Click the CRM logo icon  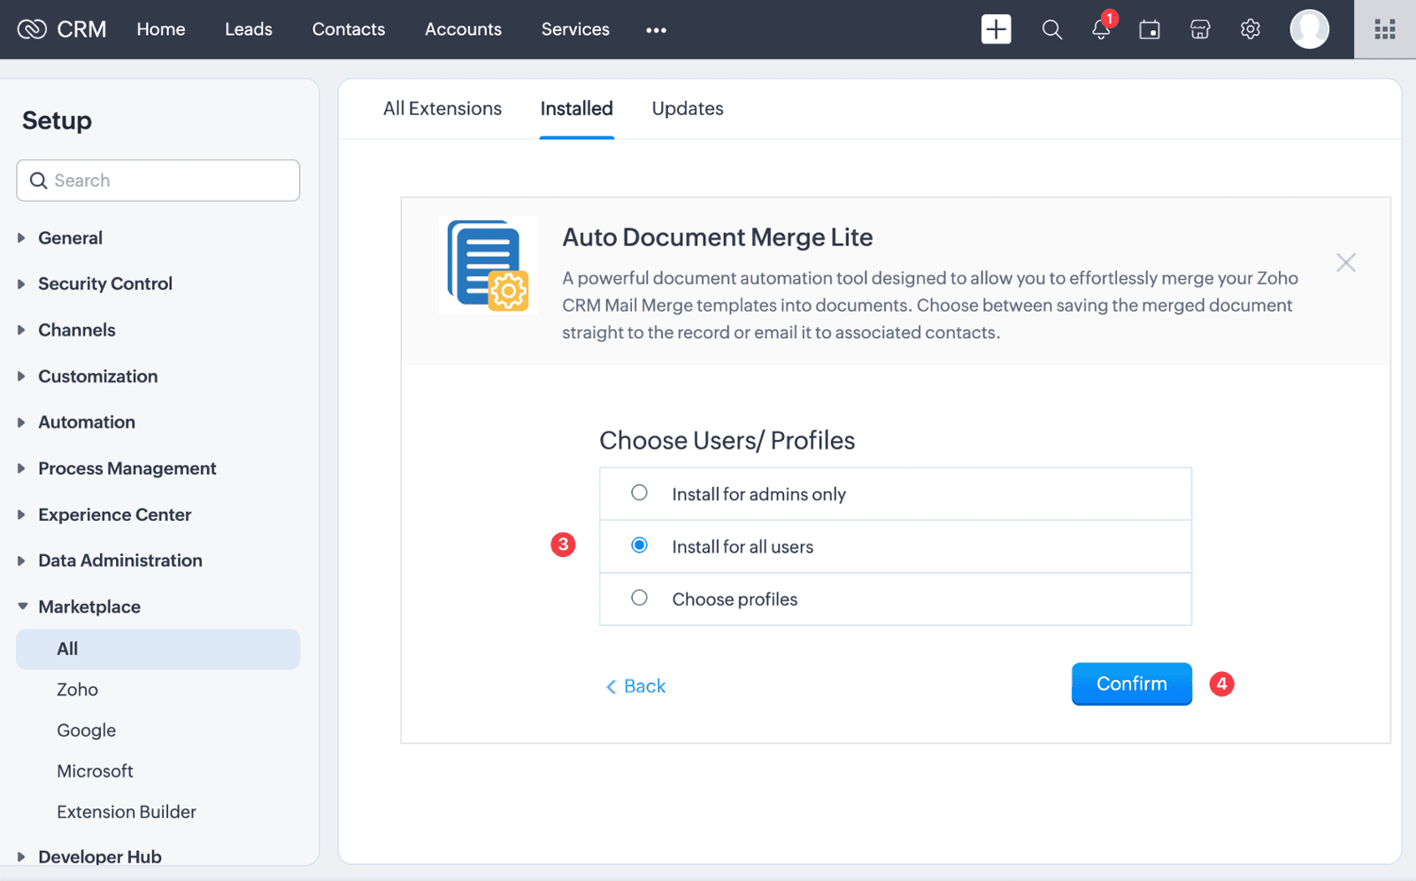32,29
